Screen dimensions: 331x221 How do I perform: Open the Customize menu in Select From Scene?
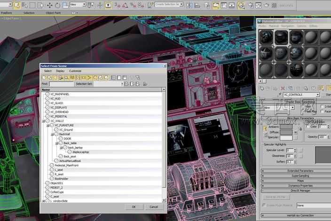point(75,71)
